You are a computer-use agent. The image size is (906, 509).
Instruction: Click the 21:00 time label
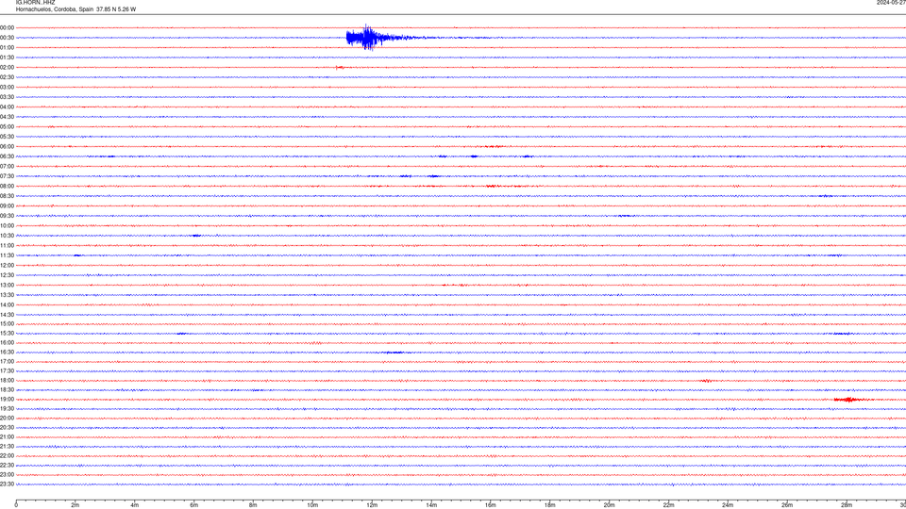click(7, 437)
